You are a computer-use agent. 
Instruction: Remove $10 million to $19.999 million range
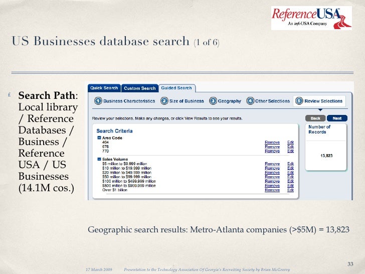pyautogui.click(x=272, y=168)
